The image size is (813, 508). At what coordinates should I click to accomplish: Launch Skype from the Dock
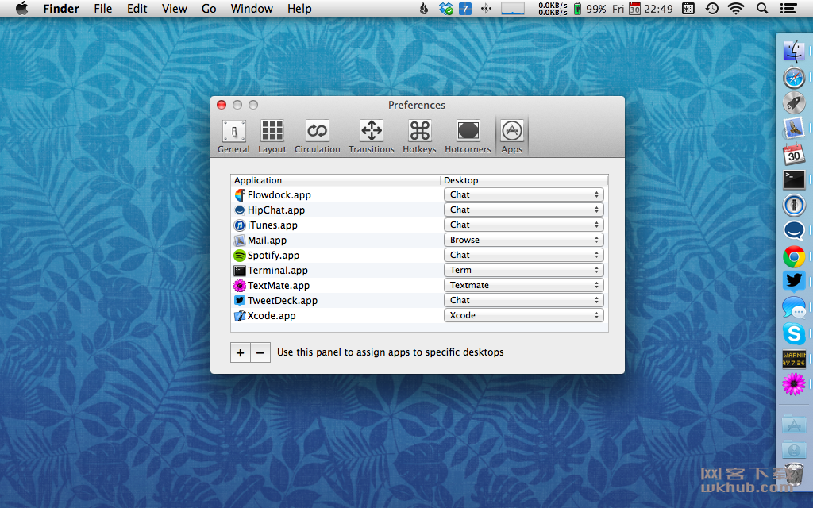[794, 333]
